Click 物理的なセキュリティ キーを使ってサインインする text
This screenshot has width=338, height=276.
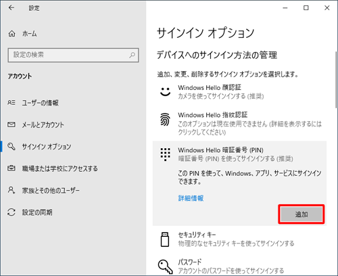point(236,244)
